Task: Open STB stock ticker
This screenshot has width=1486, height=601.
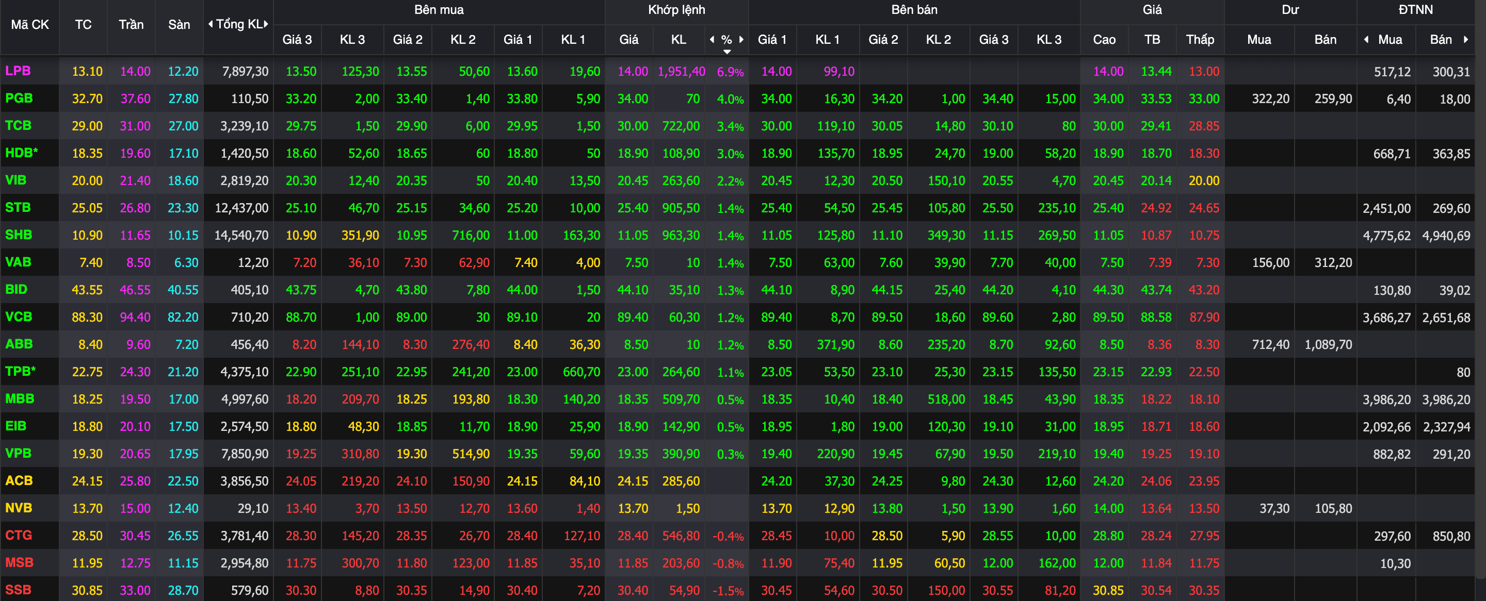Action: pos(18,207)
